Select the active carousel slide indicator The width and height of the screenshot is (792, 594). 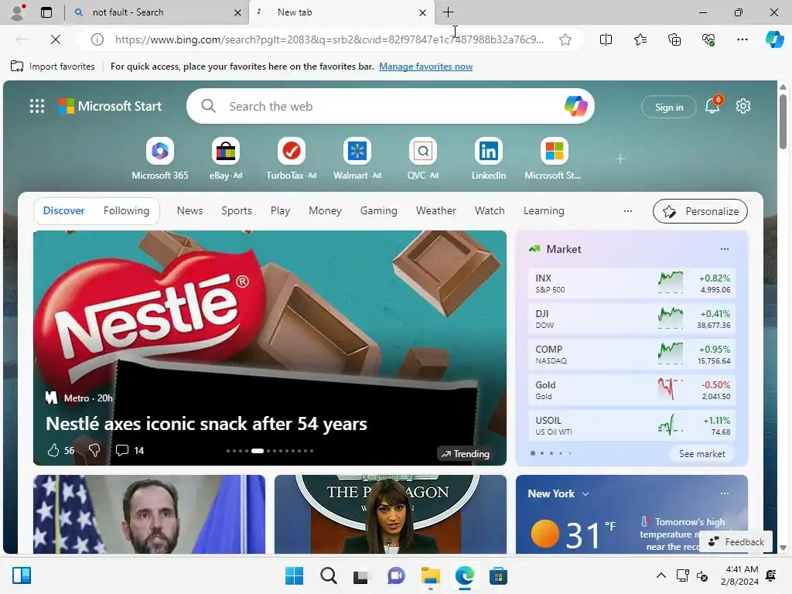[x=258, y=451]
